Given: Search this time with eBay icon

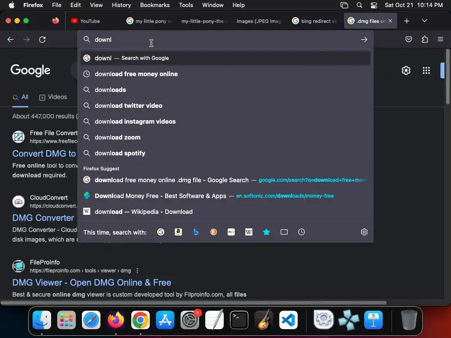Looking at the screenshot, I should pyautogui.click(x=231, y=232).
